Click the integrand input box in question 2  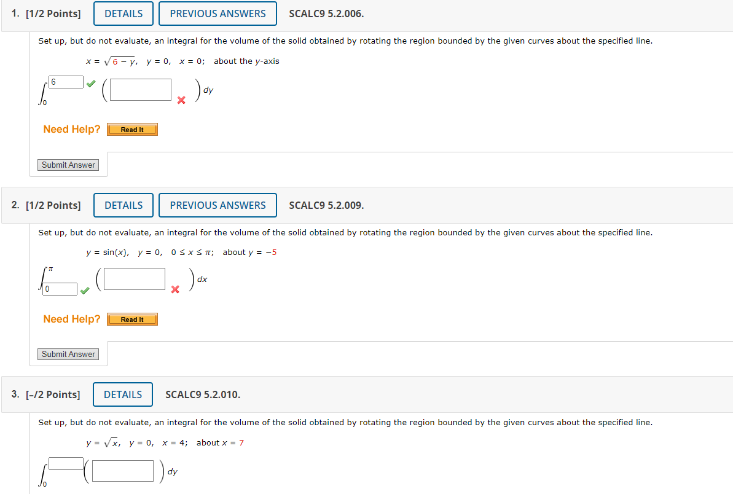[135, 279]
